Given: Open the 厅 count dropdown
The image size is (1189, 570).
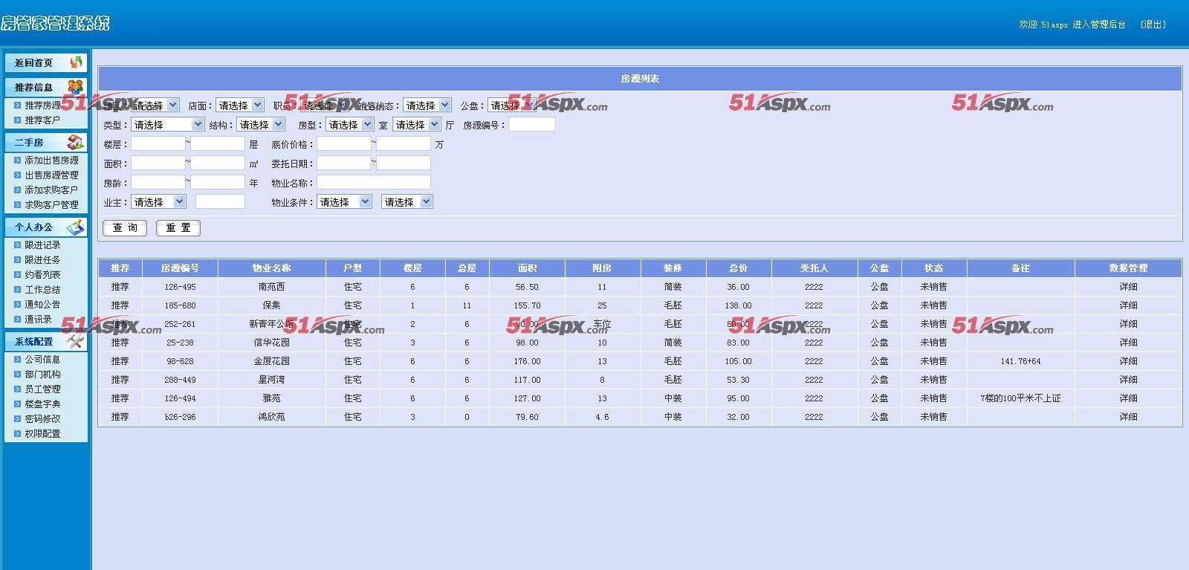Looking at the screenshot, I should (x=416, y=125).
